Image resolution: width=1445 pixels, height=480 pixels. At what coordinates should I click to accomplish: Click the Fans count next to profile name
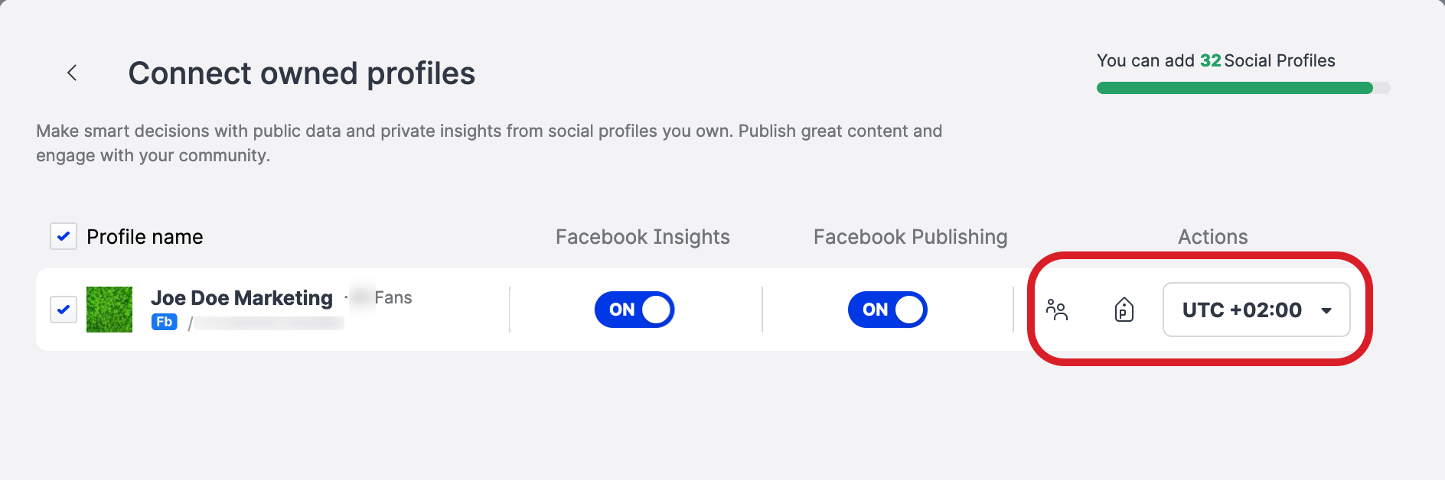(x=394, y=297)
